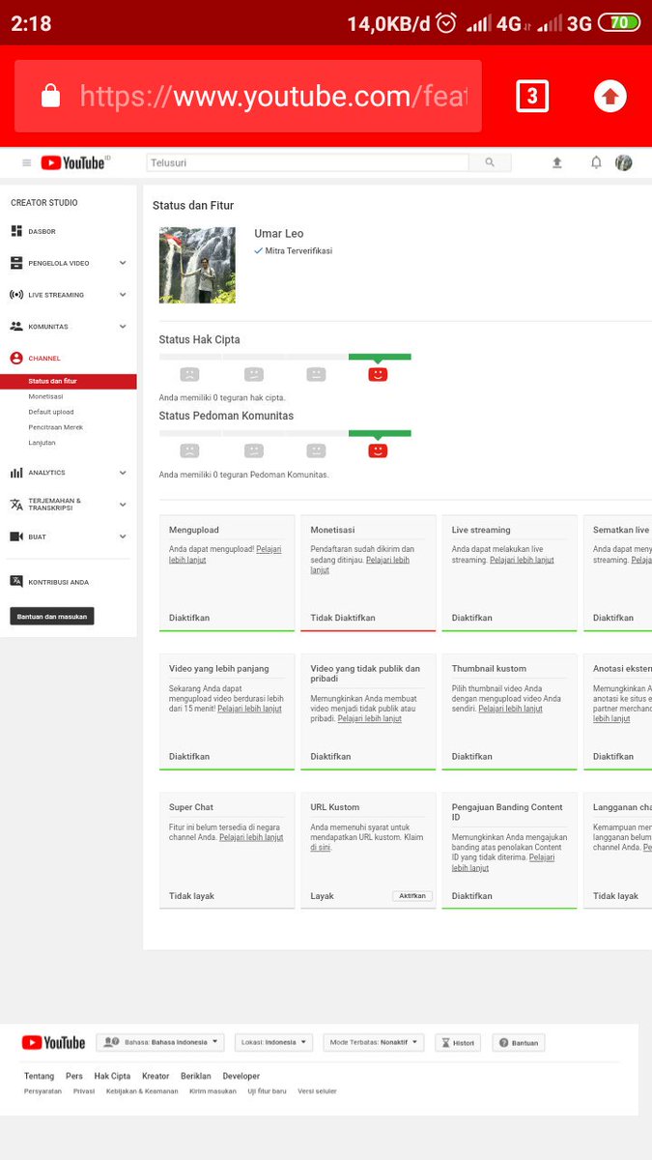This screenshot has width=652, height=1160.
Task: Select Monetisasi in the sidebar
Action: coord(45,396)
